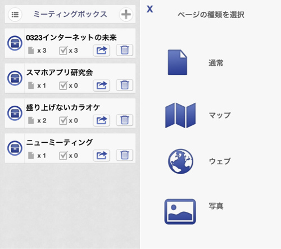Share the ニューミーティング meeting
This screenshot has width=281, height=249.
102,155
